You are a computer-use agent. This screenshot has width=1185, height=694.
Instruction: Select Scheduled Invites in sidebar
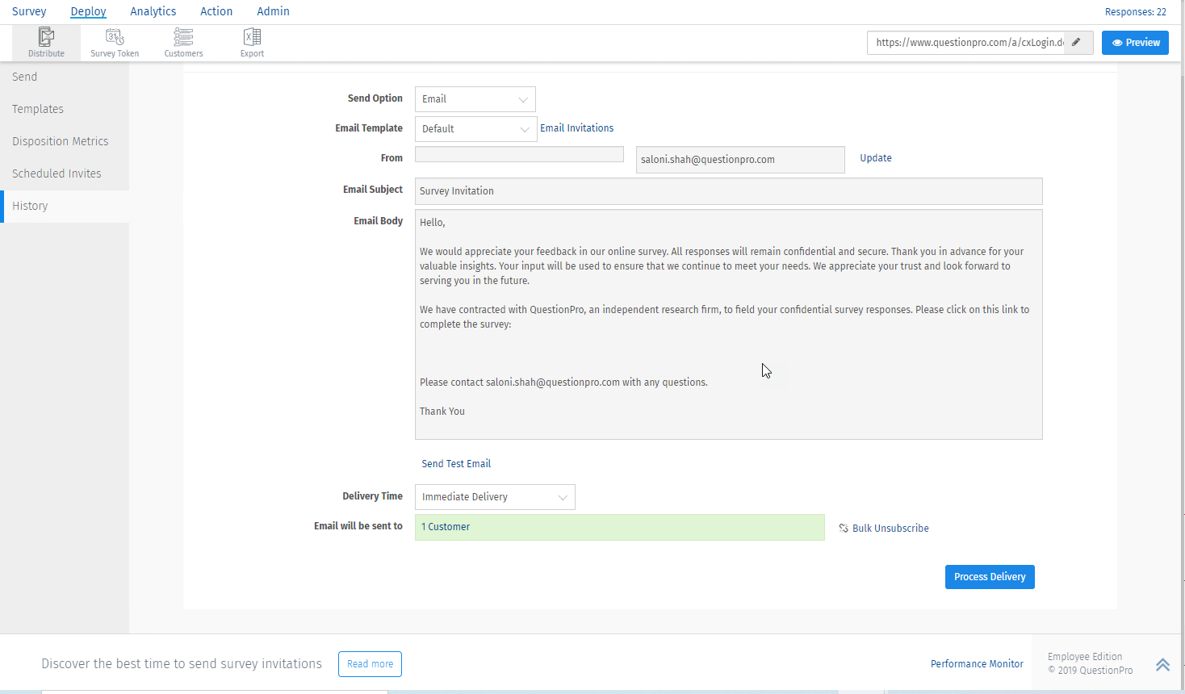pos(57,173)
